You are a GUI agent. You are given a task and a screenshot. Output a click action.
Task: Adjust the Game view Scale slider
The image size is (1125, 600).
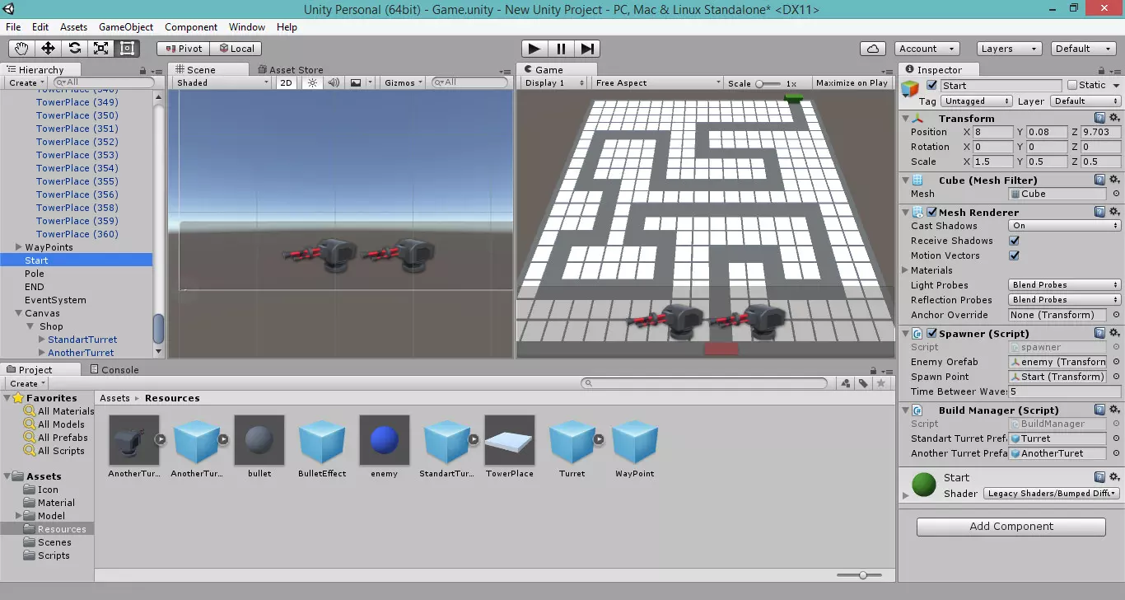[768, 83]
